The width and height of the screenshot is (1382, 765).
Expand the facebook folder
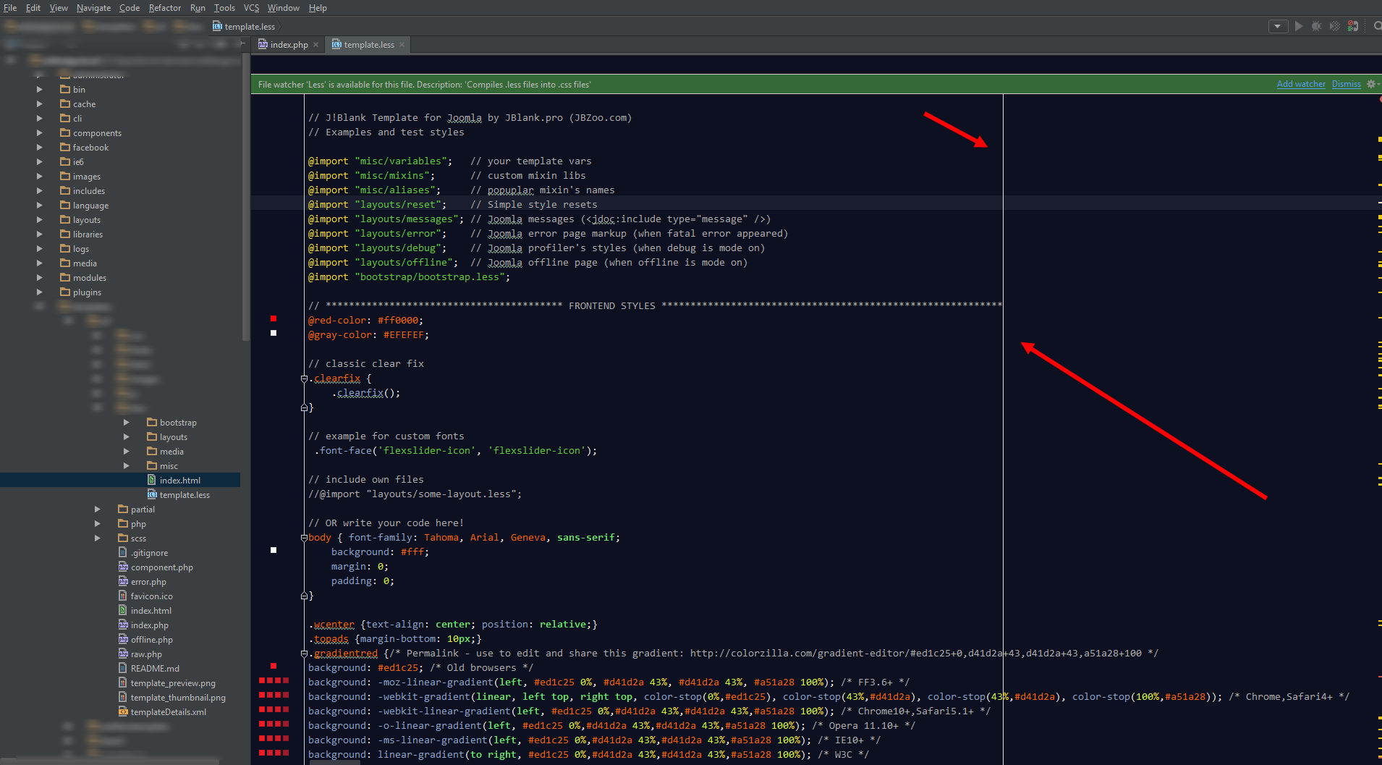[x=39, y=148]
